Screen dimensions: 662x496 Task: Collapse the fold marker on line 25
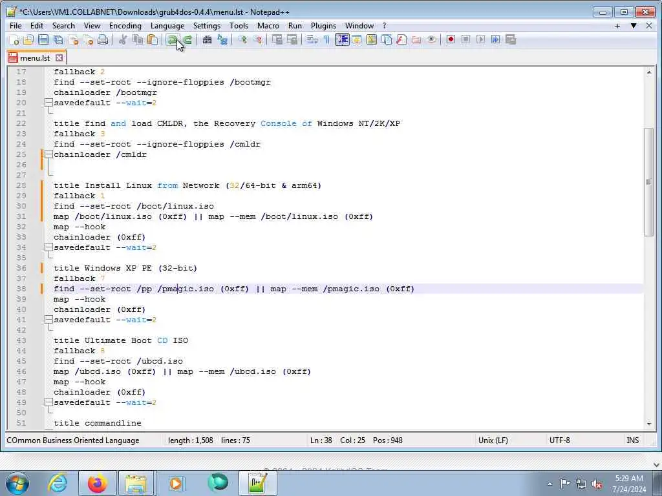(48, 154)
